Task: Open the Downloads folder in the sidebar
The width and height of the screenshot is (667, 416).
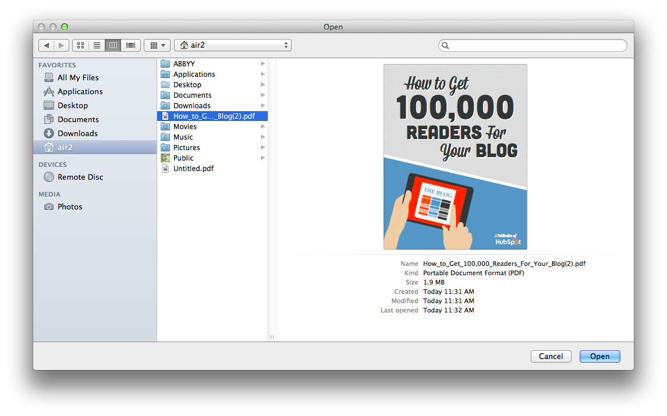Action: 76,133
